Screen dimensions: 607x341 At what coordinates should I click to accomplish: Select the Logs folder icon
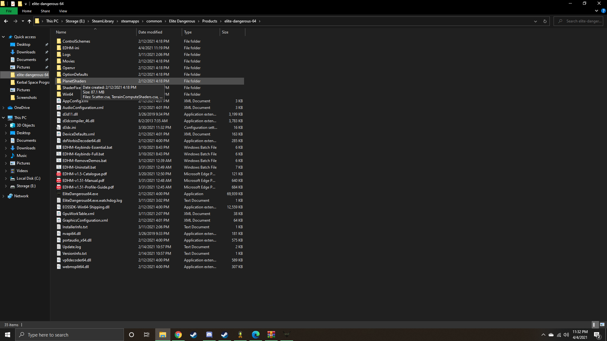59,55
